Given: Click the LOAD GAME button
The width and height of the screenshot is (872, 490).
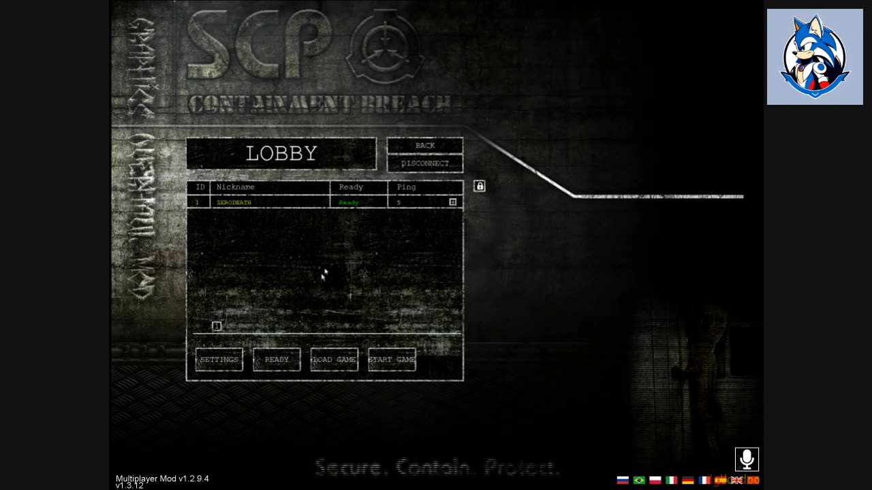Looking at the screenshot, I should point(334,359).
